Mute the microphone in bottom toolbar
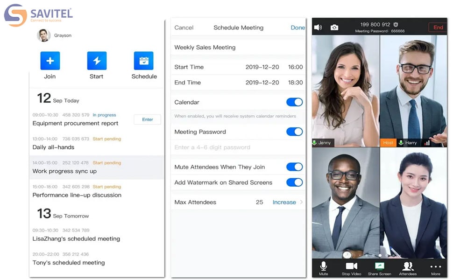The width and height of the screenshot is (467, 280). click(323, 266)
